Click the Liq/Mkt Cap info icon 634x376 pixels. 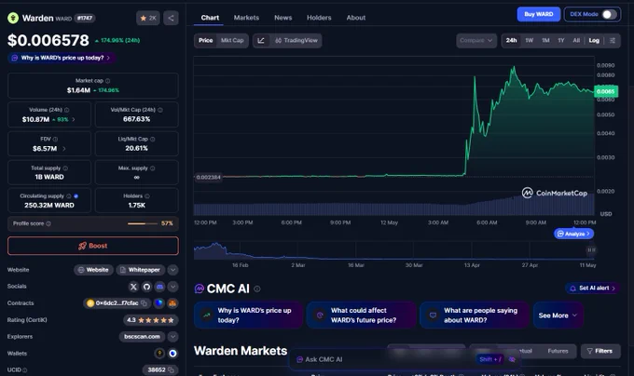152,139
